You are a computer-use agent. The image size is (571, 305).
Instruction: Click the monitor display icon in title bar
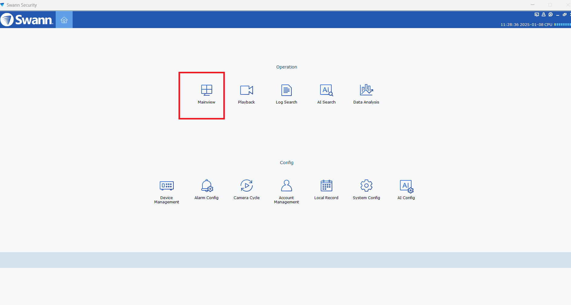537,14
